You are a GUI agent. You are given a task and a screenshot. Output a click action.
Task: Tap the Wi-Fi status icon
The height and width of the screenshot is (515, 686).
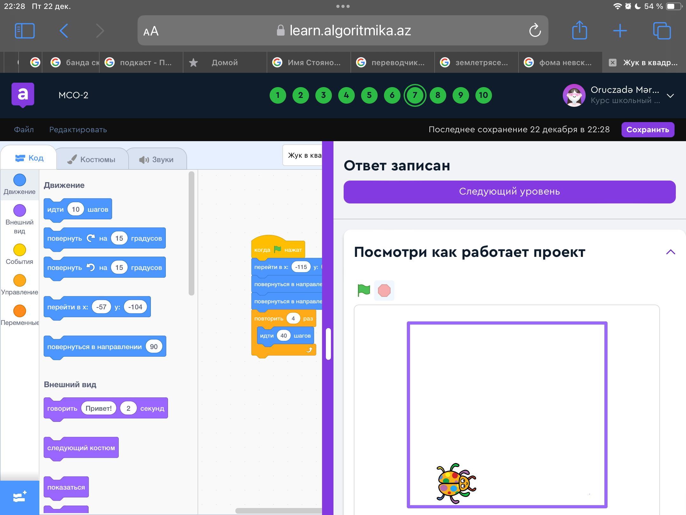click(x=617, y=6)
